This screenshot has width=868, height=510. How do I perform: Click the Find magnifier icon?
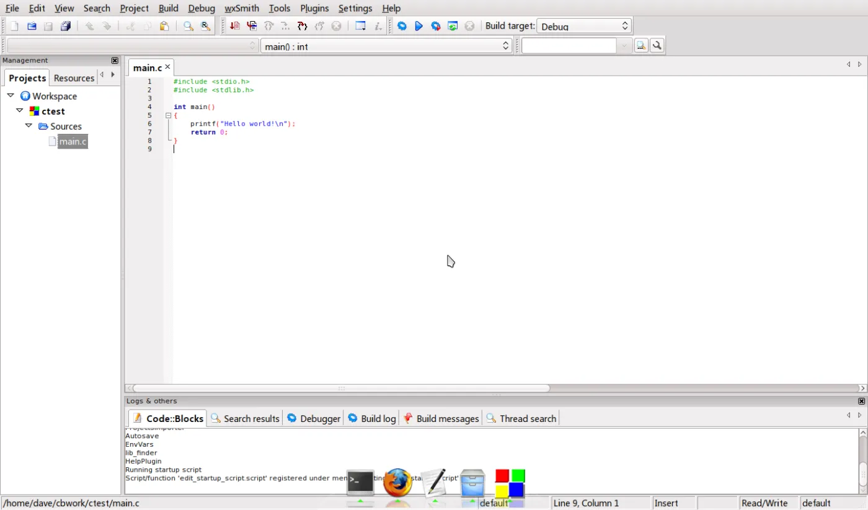188,26
